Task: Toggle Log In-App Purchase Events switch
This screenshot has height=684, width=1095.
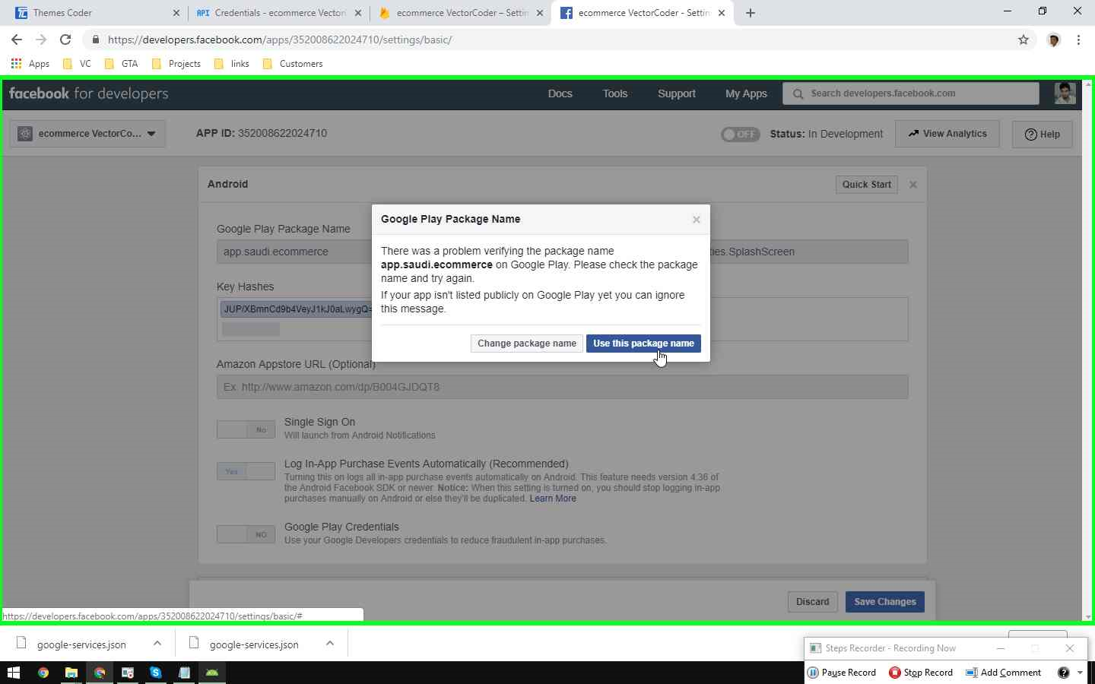Action: (246, 472)
